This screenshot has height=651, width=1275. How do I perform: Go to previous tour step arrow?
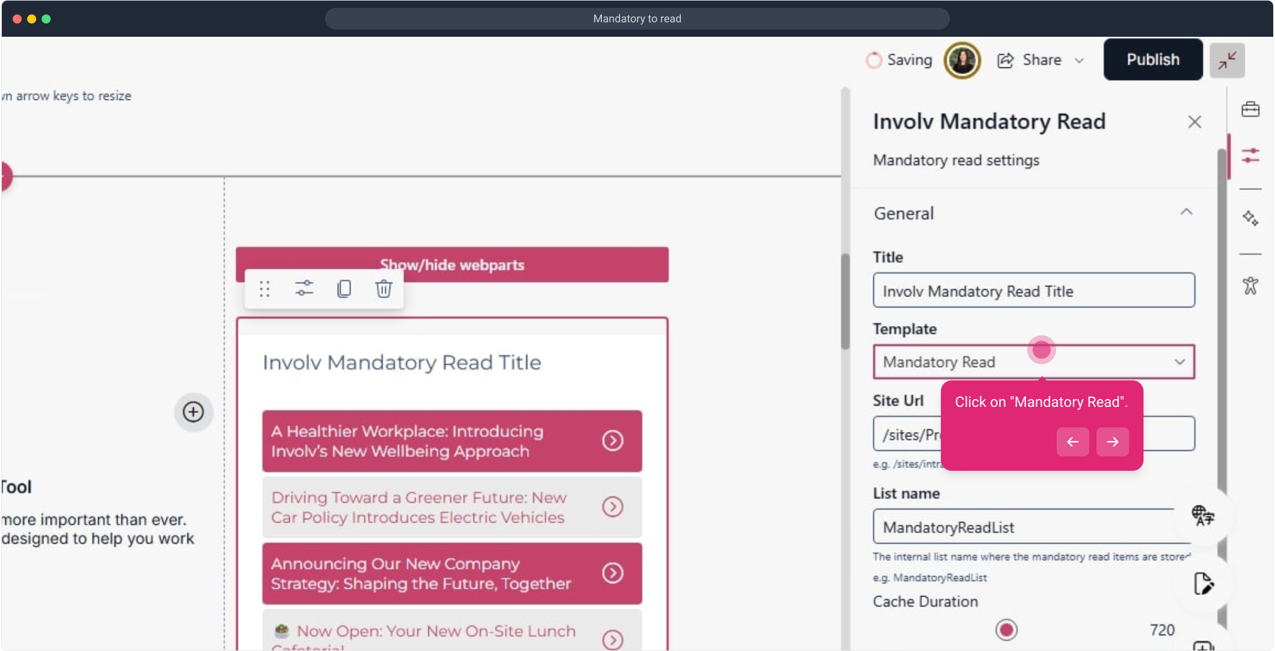1072,442
